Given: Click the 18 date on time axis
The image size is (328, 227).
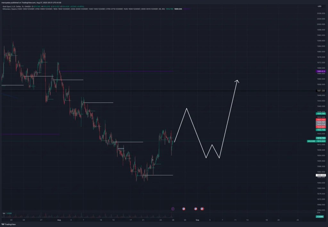Looking at the screenshot, I should pos(266,220).
